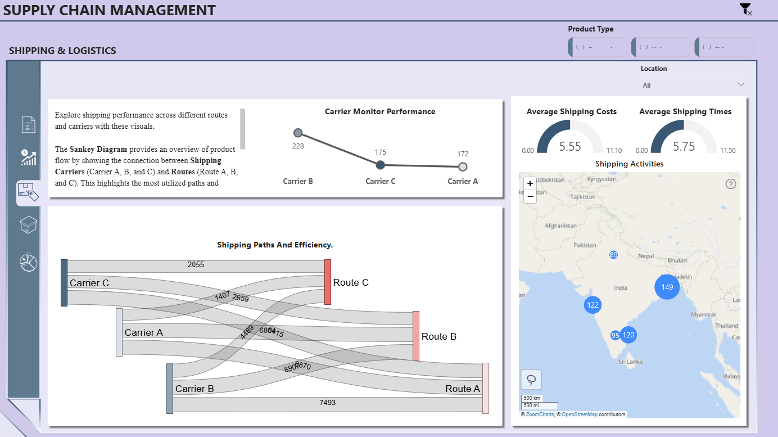778x437 pixels.
Task: Clear all filters with the funnel icon
Action: 745,9
